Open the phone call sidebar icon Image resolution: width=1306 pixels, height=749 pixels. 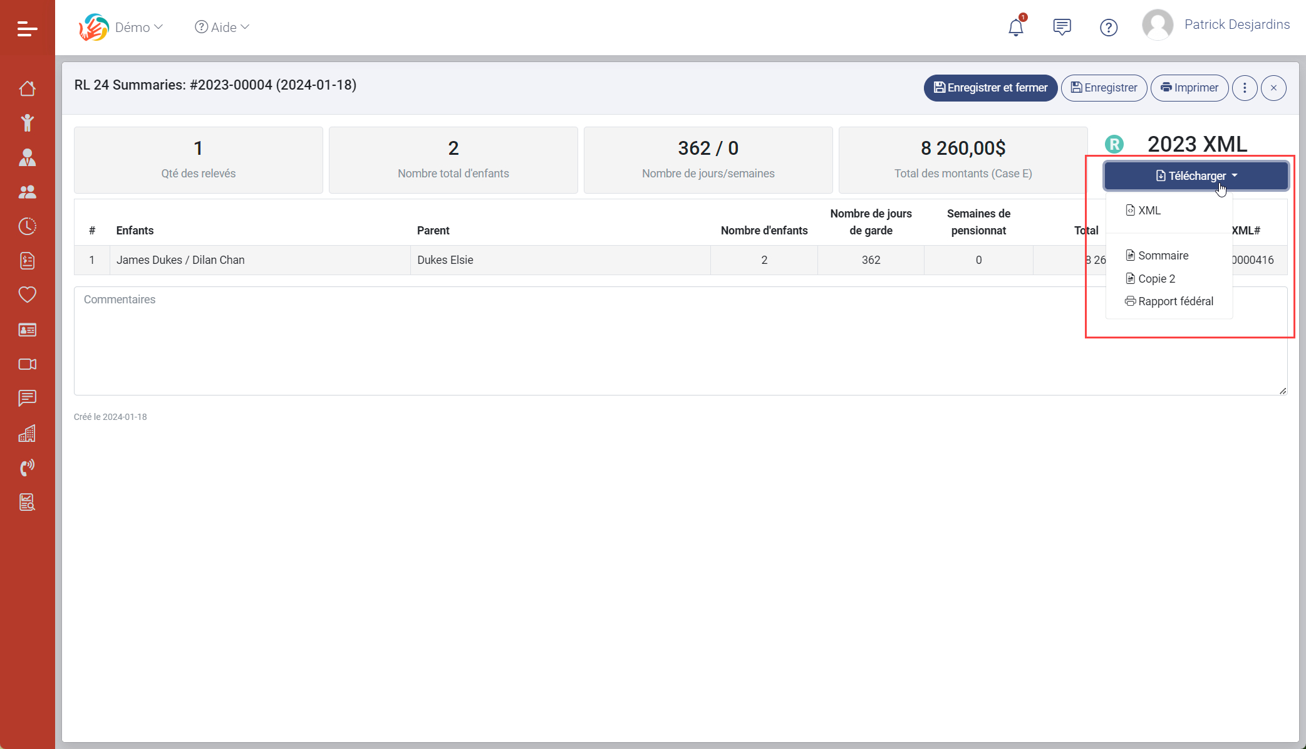(x=27, y=468)
